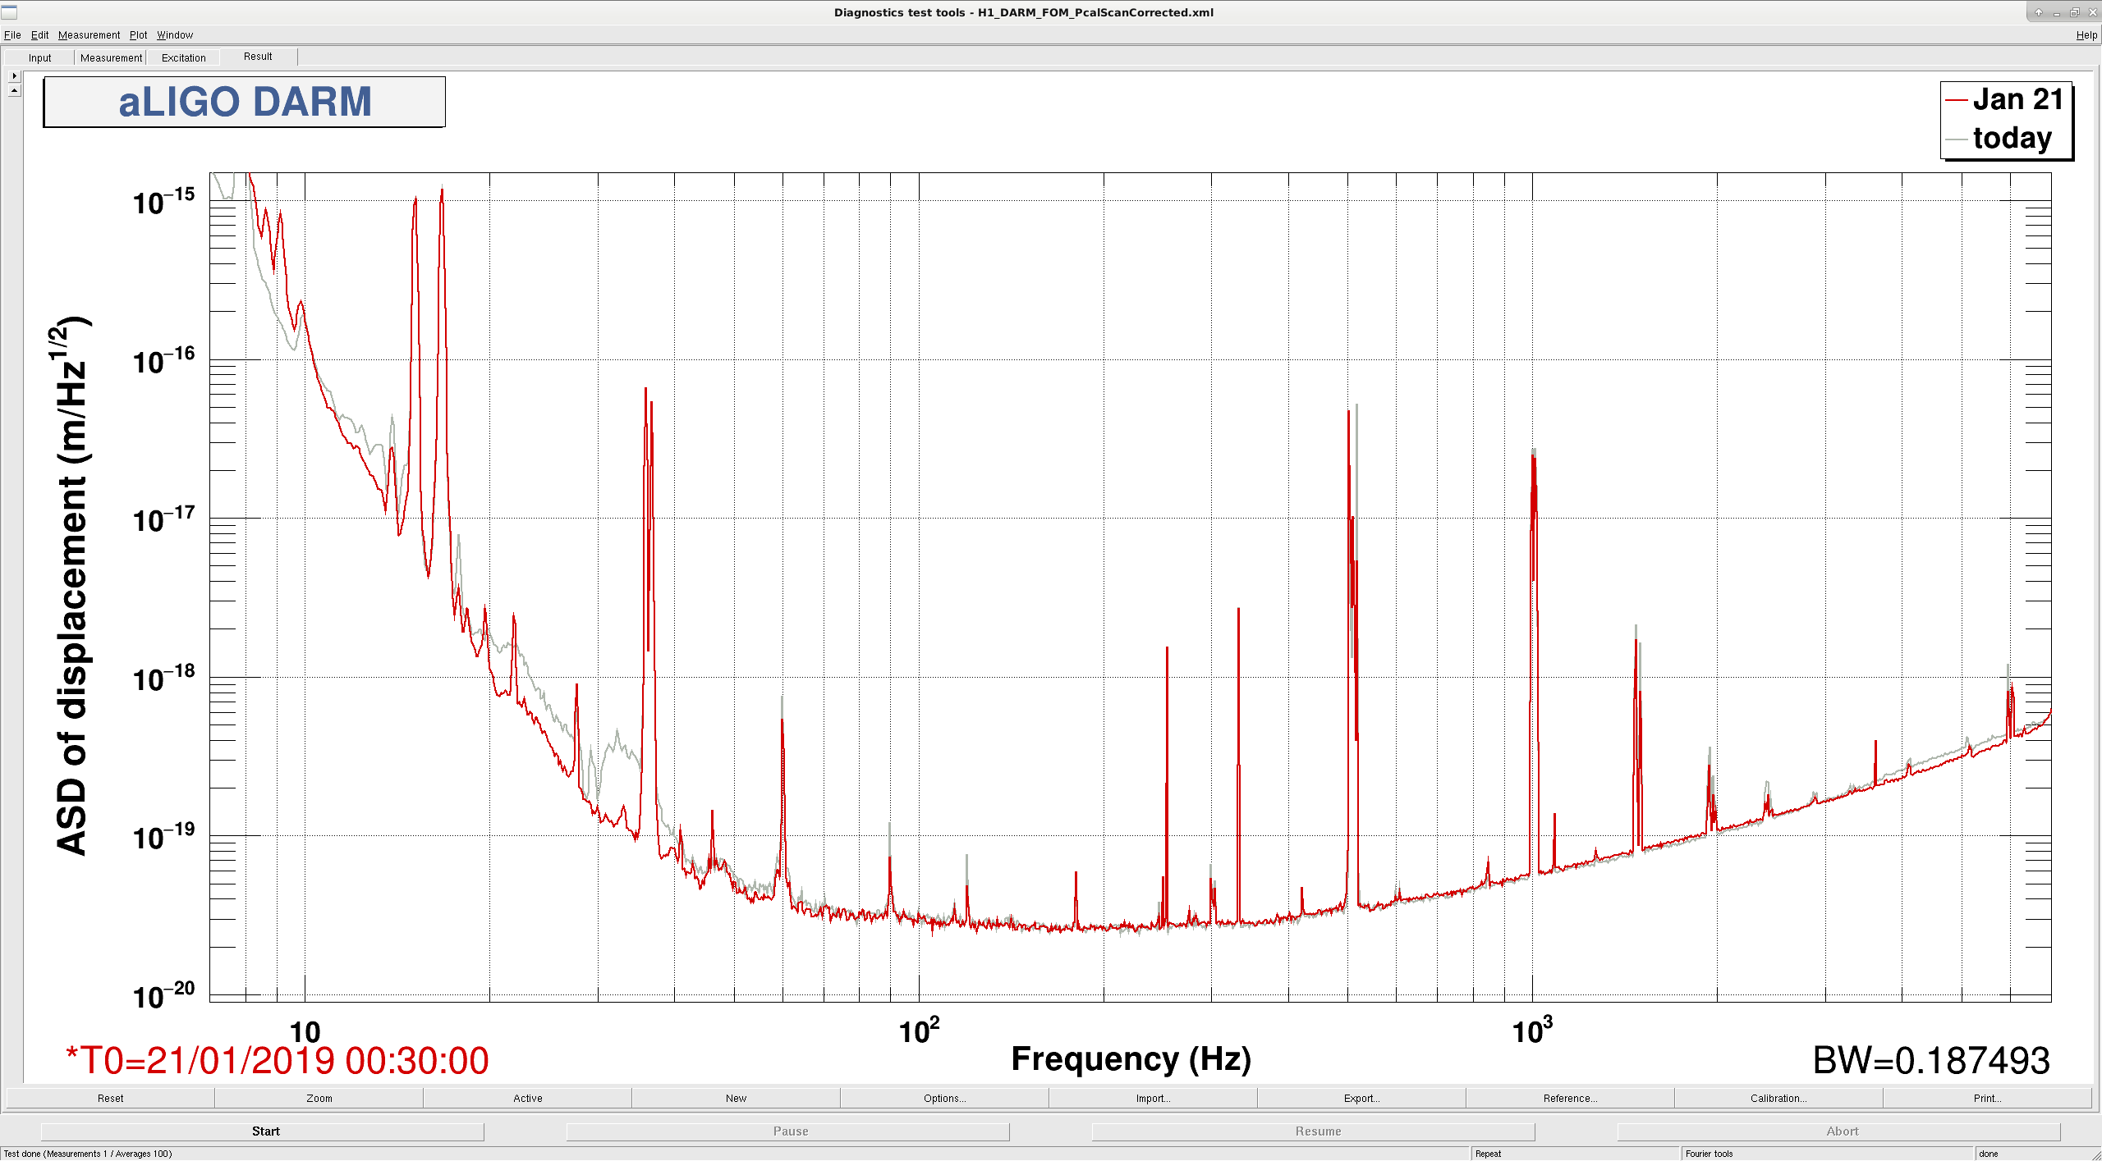
Task: Click the Reset plot button
Action: coord(111,1098)
